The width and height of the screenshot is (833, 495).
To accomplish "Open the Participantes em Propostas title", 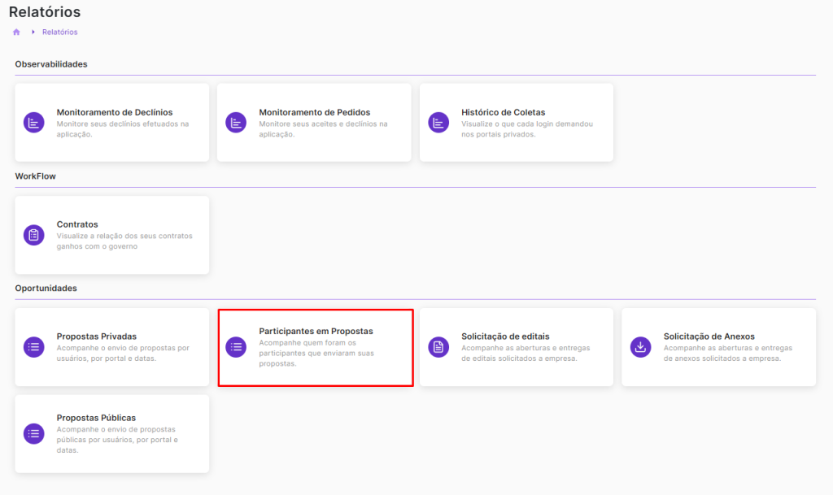I will 316,331.
